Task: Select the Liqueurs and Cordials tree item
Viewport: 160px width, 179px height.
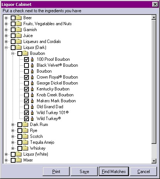Action: [x=42, y=42]
